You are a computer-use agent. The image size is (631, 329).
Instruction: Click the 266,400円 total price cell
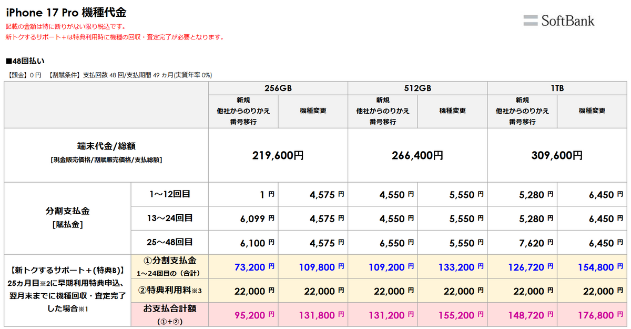(x=418, y=156)
